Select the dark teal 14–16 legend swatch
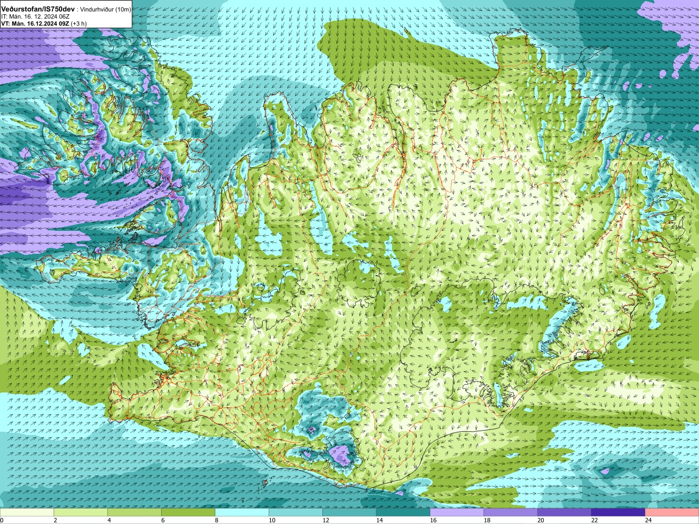 point(403,513)
